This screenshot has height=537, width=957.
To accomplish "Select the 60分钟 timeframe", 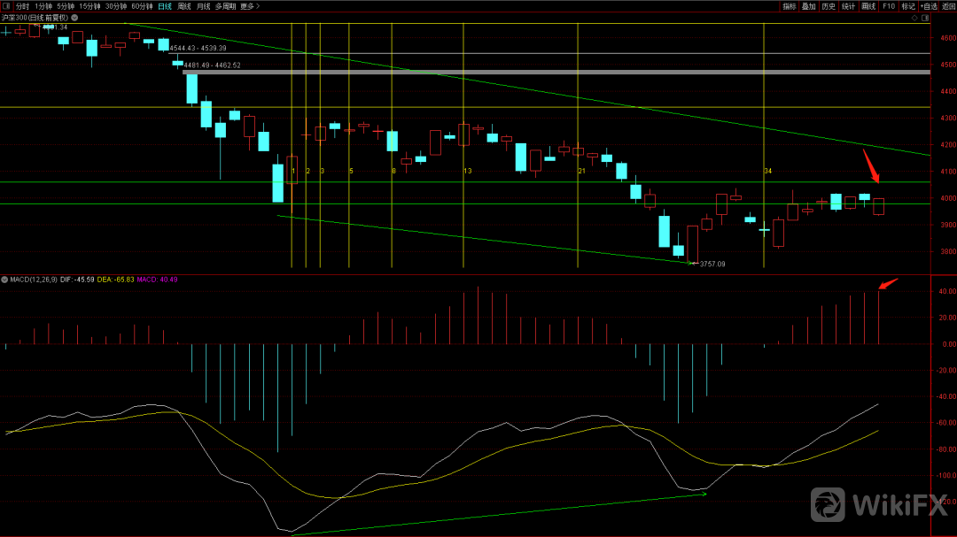I will 142,6.
